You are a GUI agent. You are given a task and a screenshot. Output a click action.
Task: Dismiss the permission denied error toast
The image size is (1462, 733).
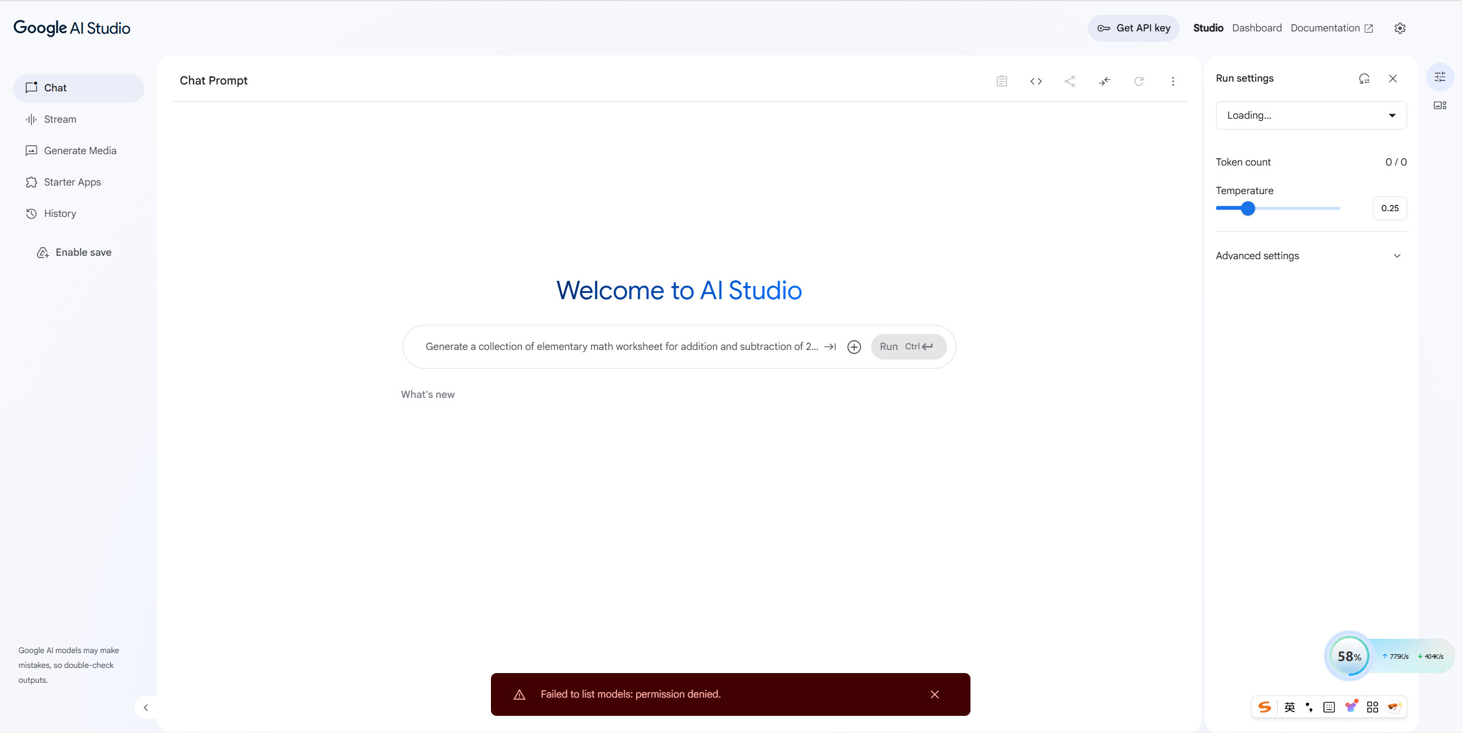(x=935, y=694)
